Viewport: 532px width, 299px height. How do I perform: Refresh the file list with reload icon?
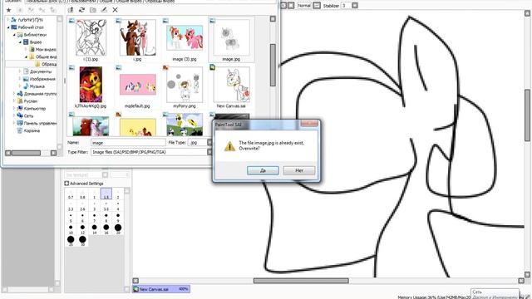click(81, 10)
